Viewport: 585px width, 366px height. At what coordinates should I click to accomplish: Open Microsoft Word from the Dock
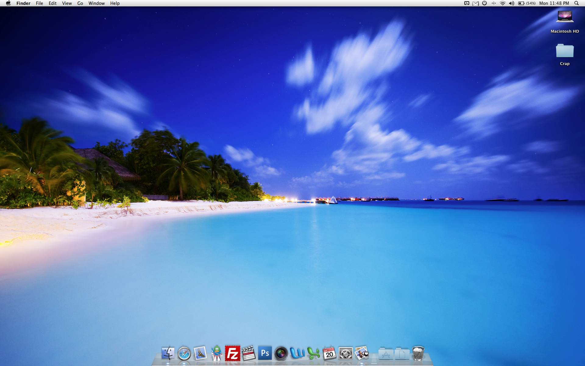(297, 353)
